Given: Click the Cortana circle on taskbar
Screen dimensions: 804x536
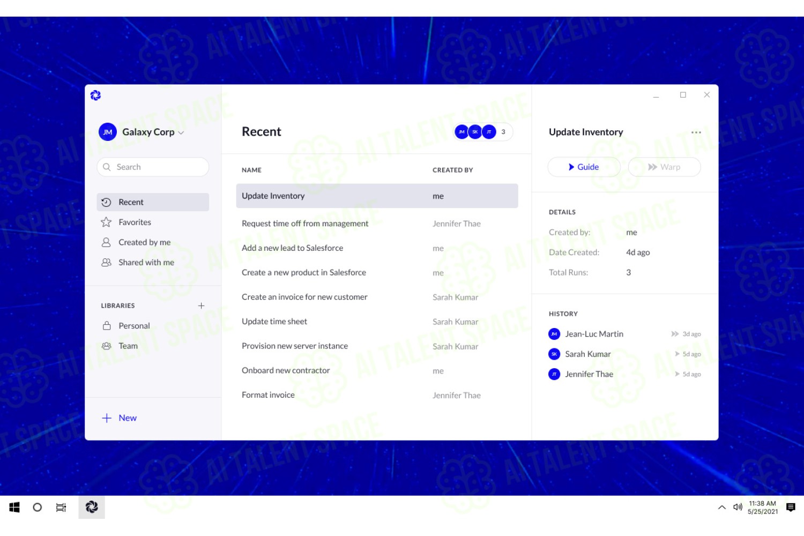Looking at the screenshot, I should coord(37,507).
